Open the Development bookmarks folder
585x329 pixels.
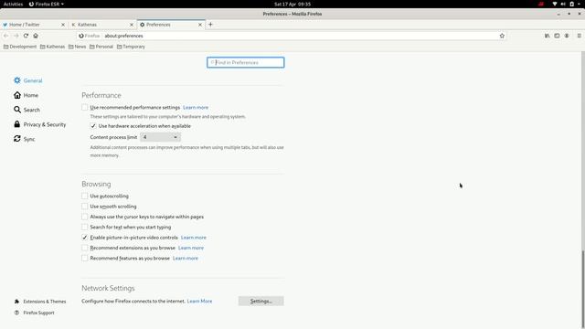[x=20, y=47]
